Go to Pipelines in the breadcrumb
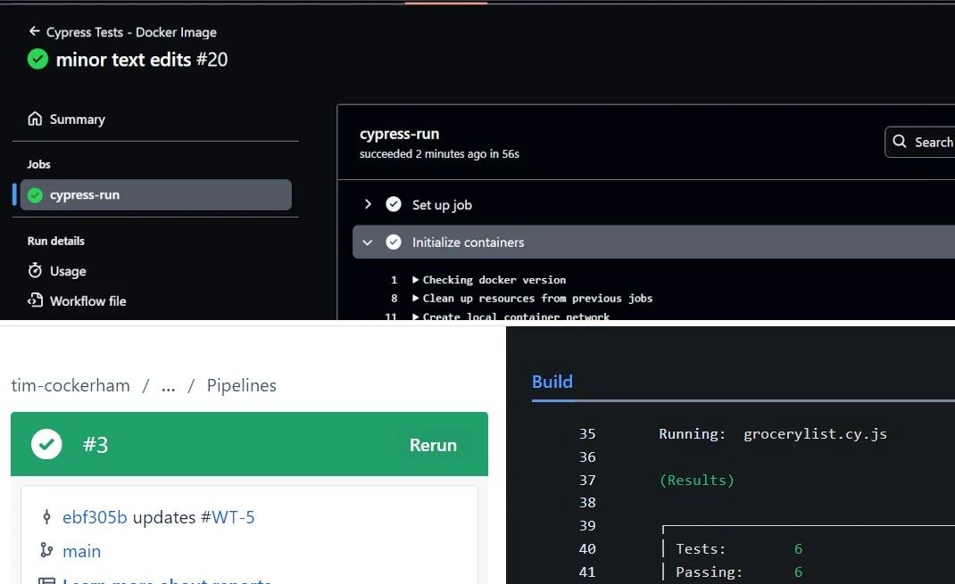955x584 pixels. 241,385
